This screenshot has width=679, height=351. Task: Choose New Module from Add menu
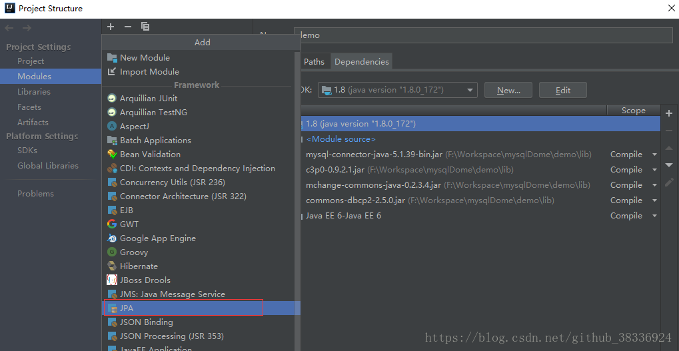(198, 57)
